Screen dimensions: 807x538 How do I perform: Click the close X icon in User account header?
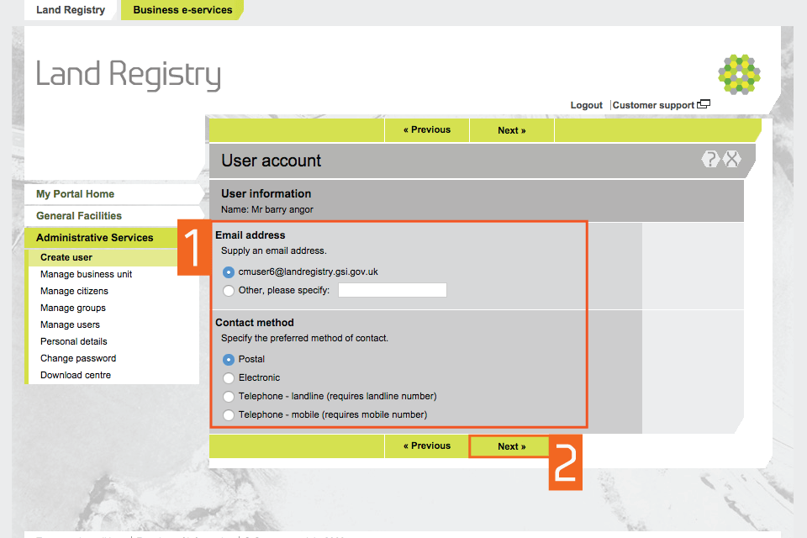732,160
